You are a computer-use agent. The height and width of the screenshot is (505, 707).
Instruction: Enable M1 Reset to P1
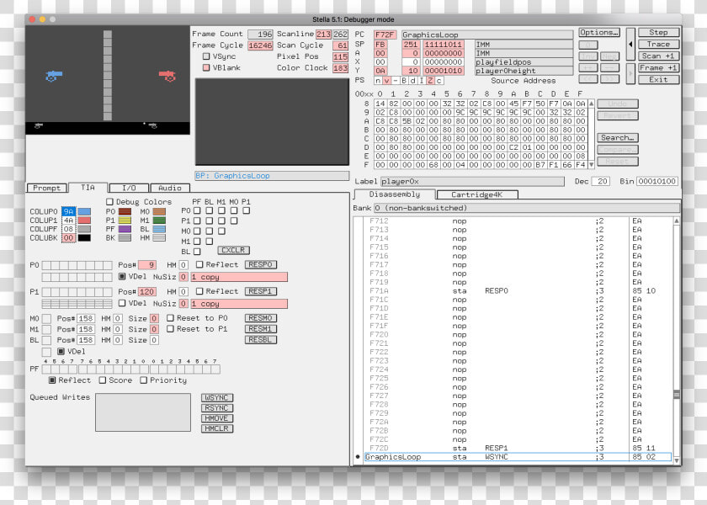coord(170,329)
